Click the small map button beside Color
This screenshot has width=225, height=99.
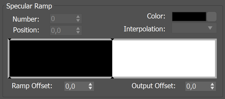click(x=212, y=17)
